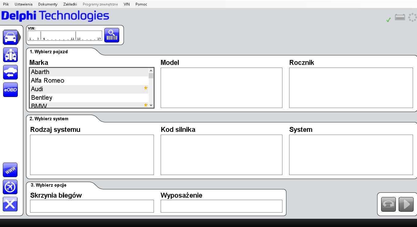Viewport: 417px width, 227px height.
Task: Click the blue X exit icon
Action: [10, 204]
